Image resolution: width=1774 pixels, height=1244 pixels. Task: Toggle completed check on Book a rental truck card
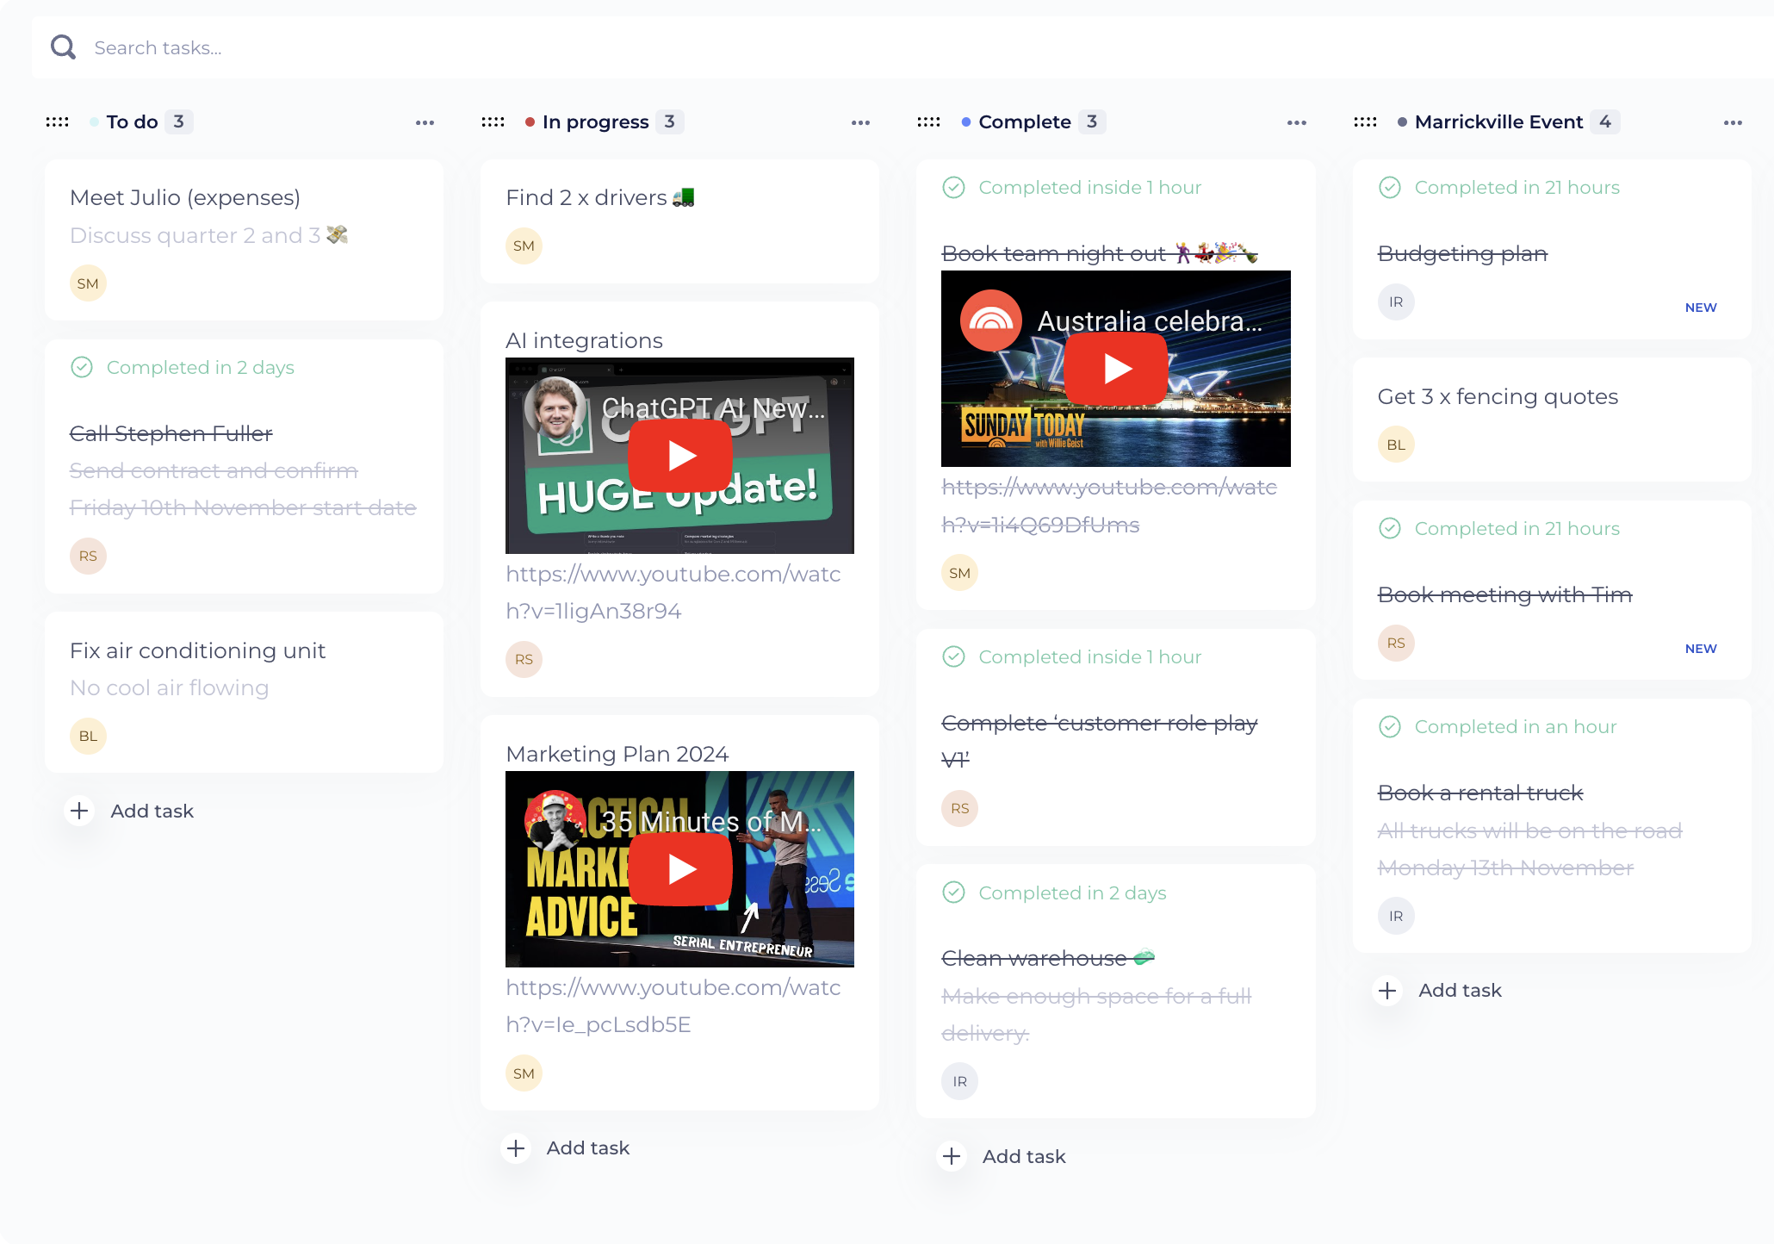pos(1390,726)
